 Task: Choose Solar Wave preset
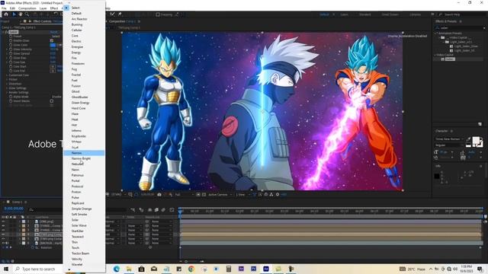[x=79, y=225]
